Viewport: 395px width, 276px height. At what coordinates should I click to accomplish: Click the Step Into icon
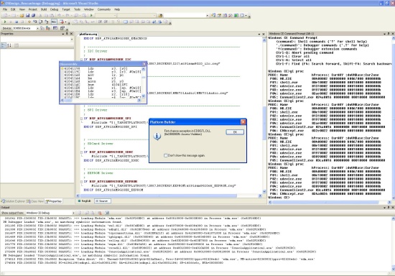pyautogui.click(x=35, y=22)
